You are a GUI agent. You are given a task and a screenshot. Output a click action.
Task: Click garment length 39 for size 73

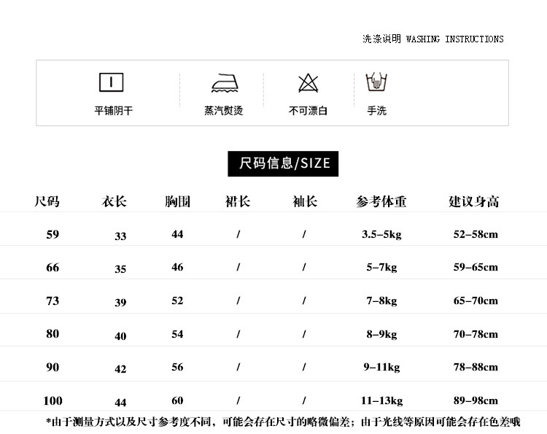(120, 302)
